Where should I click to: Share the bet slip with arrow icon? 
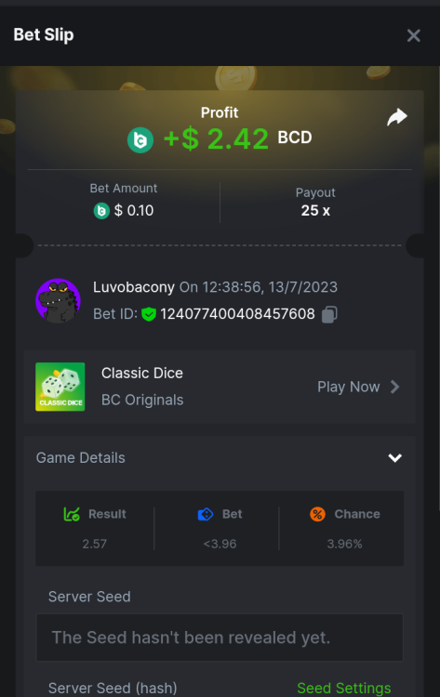click(397, 117)
